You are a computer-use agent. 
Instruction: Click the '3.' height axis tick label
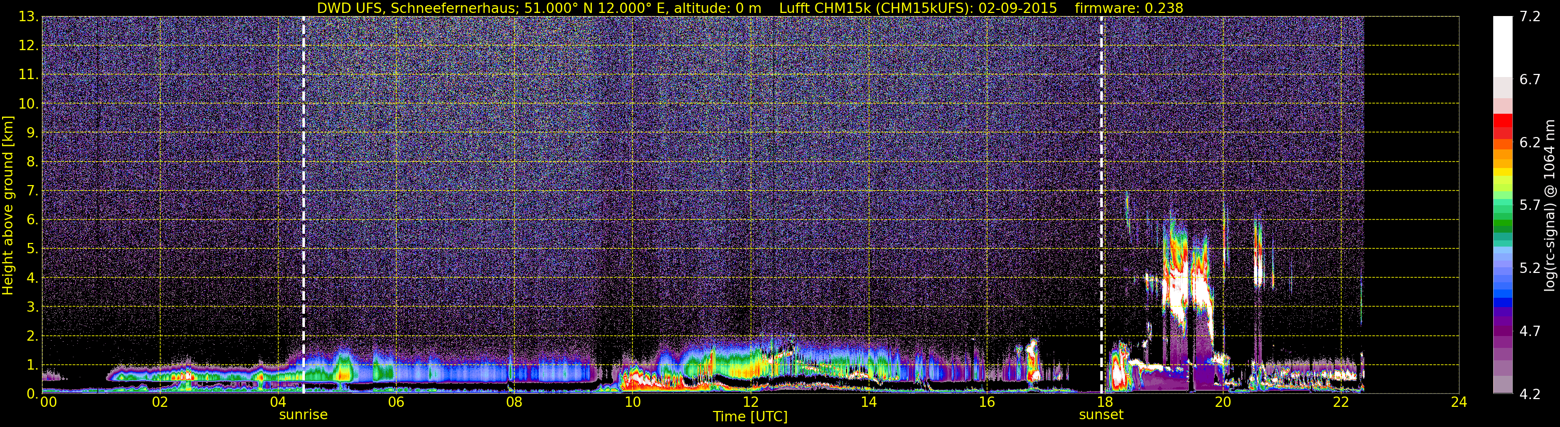point(32,307)
